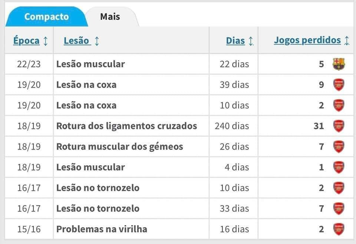
Task: Click the Jogos perdidos header link
Action: pos(307,40)
